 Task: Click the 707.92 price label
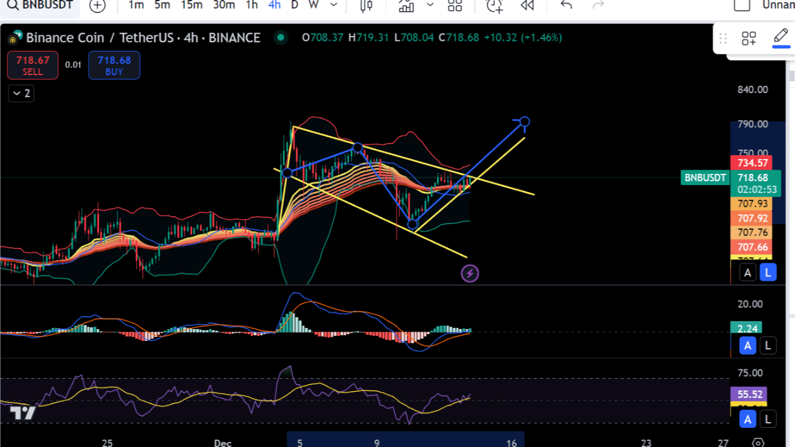(752, 218)
